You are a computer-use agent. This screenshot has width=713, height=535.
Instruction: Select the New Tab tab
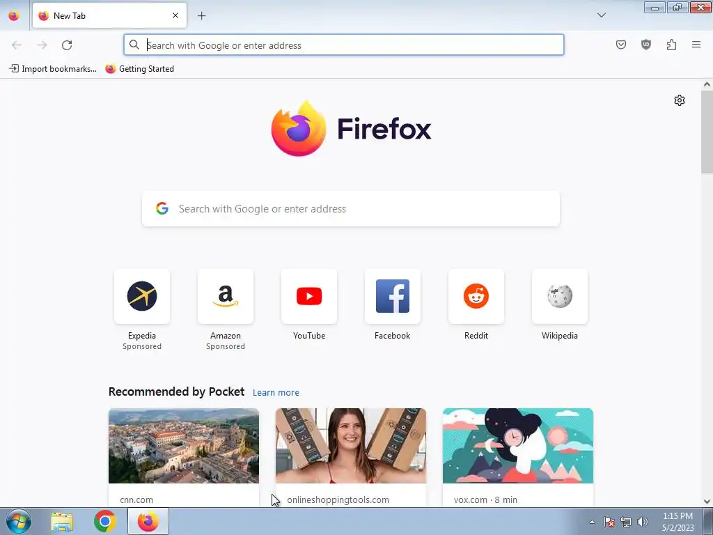coord(109,15)
